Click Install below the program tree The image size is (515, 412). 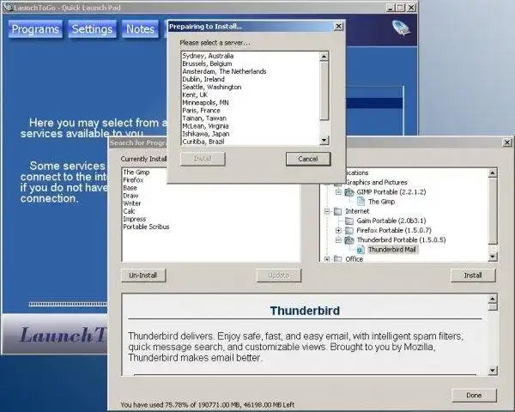tap(473, 276)
